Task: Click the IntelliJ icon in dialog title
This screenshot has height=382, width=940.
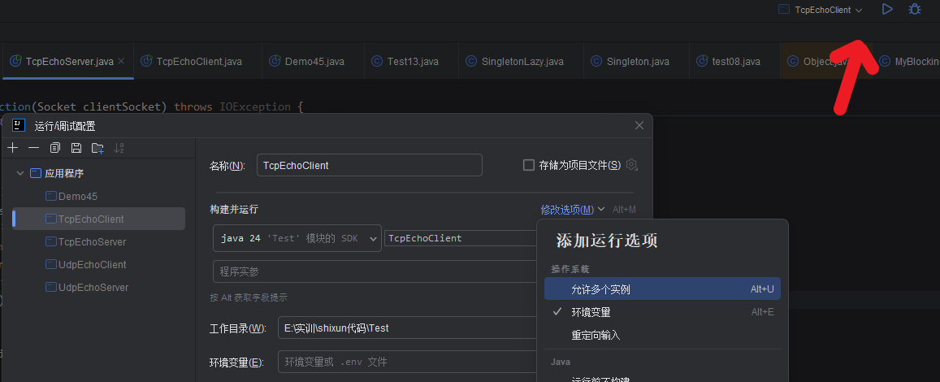Action: pos(19,125)
